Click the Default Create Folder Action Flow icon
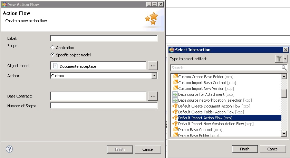 175,112
